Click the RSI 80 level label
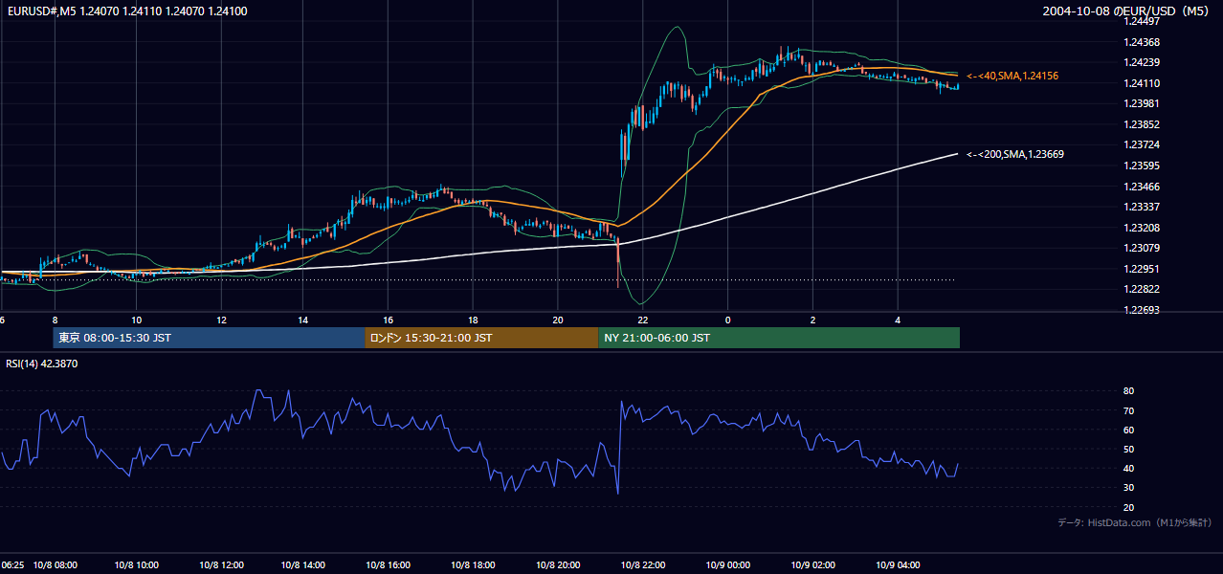 [1129, 391]
